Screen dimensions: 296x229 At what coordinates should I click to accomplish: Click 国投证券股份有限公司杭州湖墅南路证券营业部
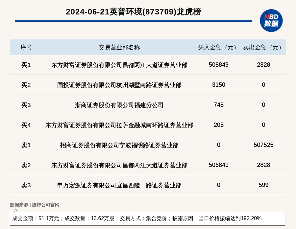119,85
